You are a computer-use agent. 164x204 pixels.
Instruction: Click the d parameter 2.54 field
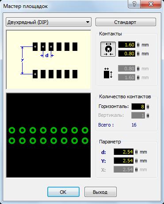(x=124, y=152)
